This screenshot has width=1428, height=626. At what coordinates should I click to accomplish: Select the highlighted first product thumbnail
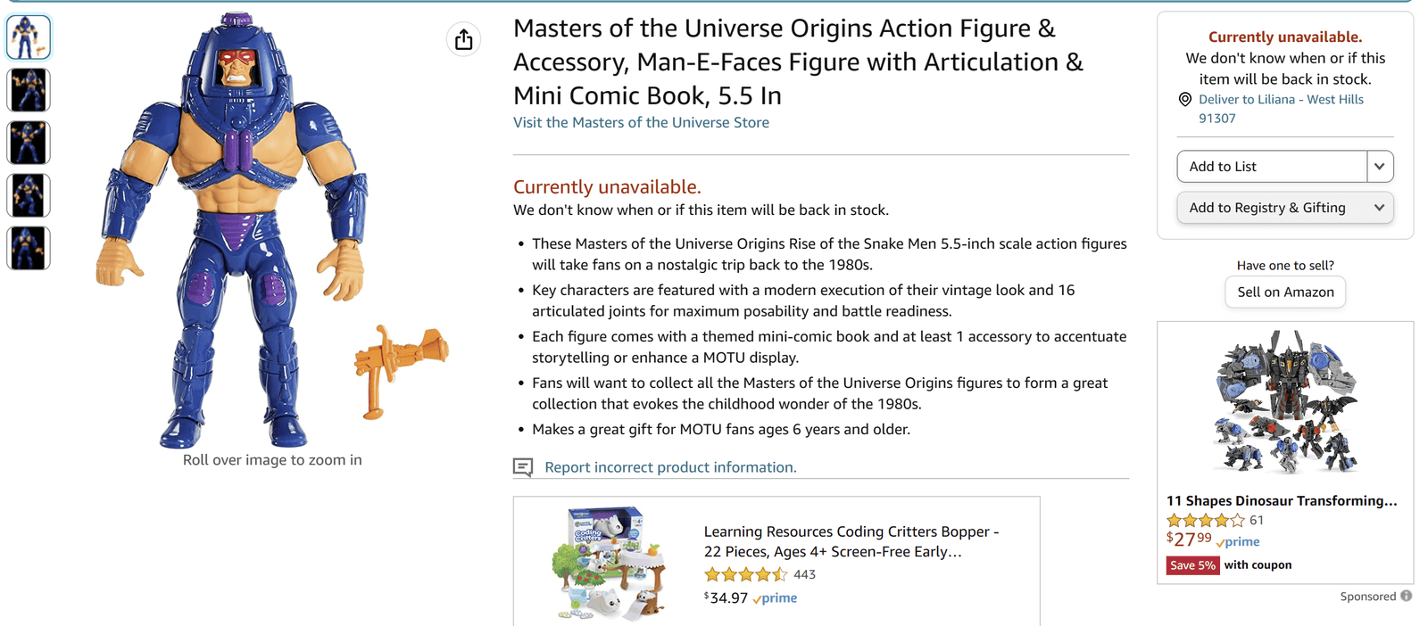click(x=29, y=37)
